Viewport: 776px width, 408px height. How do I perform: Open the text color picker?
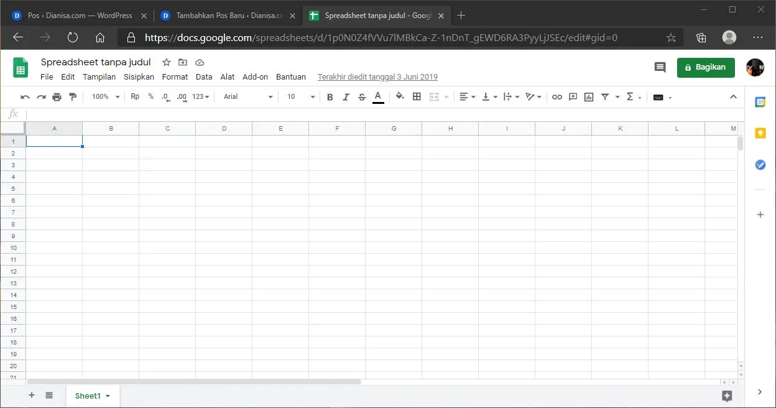[x=377, y=96]
